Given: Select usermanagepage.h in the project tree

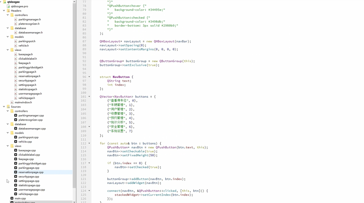Looking at the screenshot, I should tap(30, 93).
